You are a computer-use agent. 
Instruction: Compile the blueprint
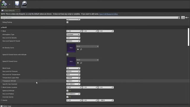(x=4, y=4)
